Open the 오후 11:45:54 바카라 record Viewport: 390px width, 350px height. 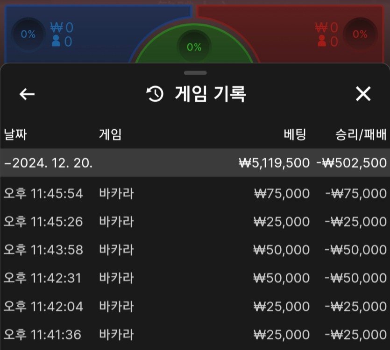(x=195, y=193)
